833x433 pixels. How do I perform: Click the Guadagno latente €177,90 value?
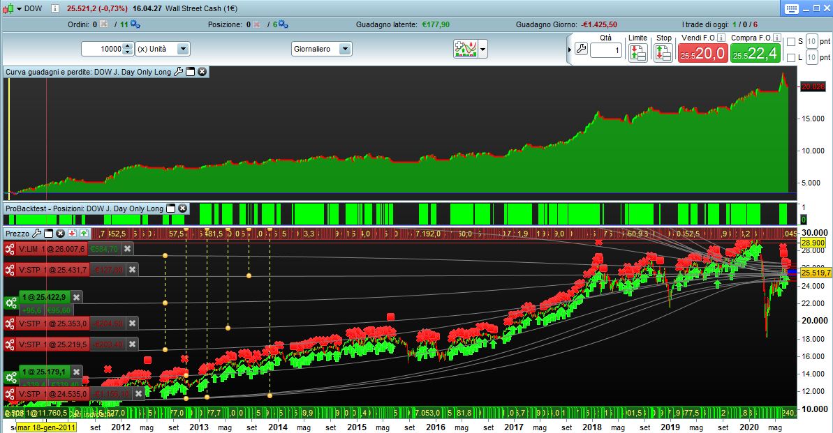point(436,24)
